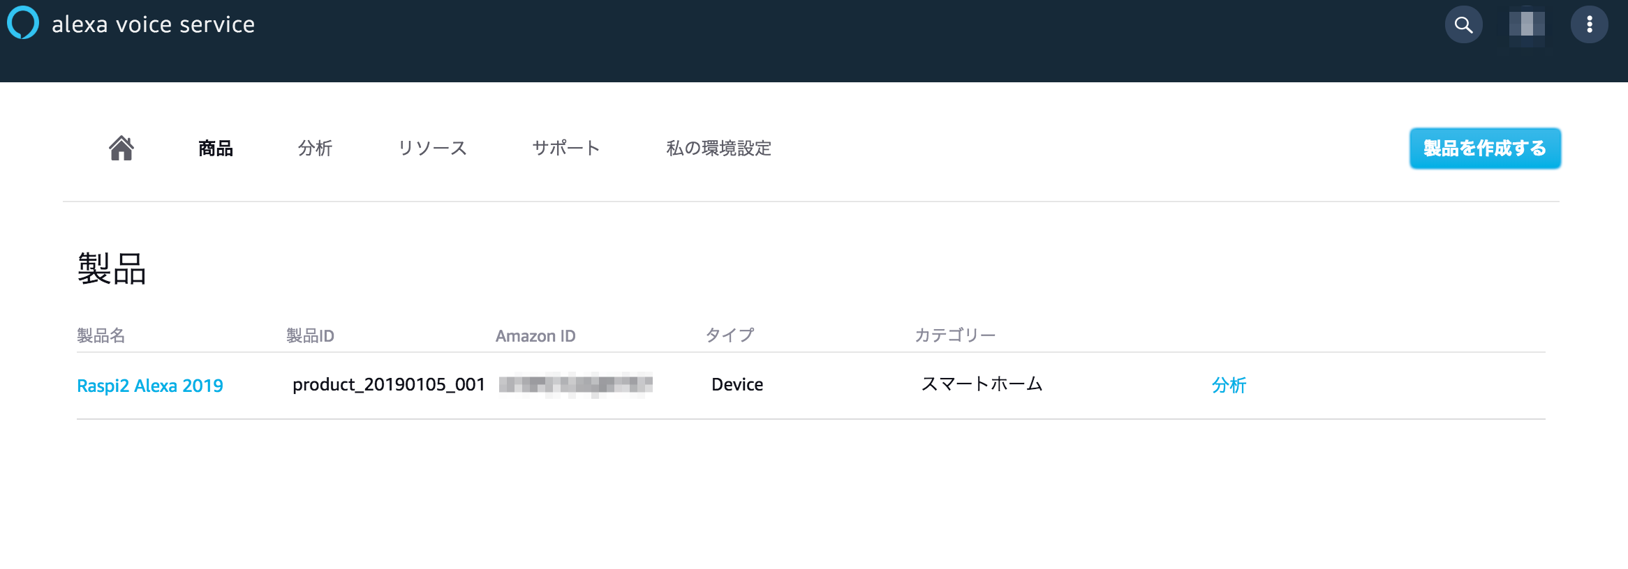This screenshot has width=1628, height=569.
Task: Open the Raspi2 Alexa 2019 product link
Action: pos(150,386)
